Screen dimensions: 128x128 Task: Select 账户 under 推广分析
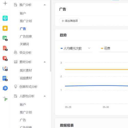tap(23, 13)
